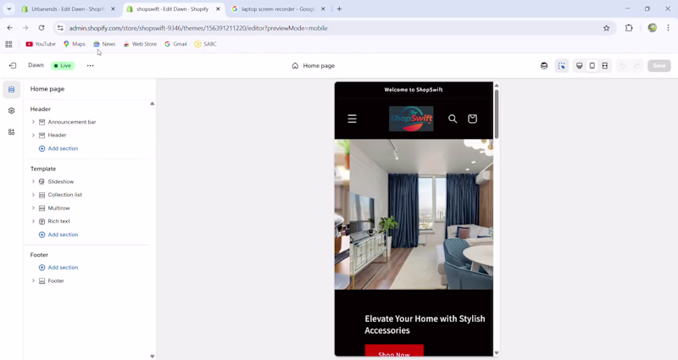The width and height of the screenshot is (678, 360).
Task: Click the view store preview icon
Action: coord(544,66)
